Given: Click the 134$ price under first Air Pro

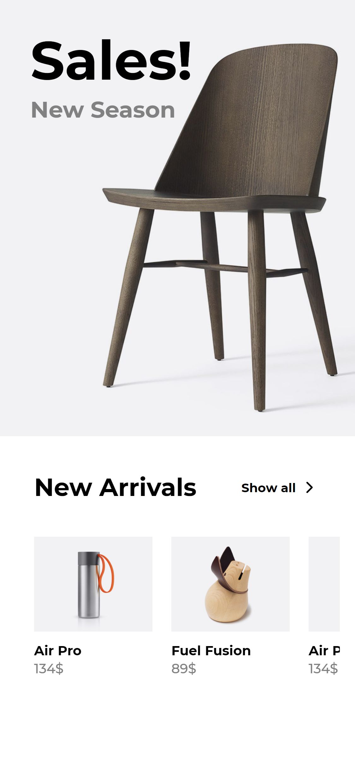Looking at the screenshot, I should point(49,669).
